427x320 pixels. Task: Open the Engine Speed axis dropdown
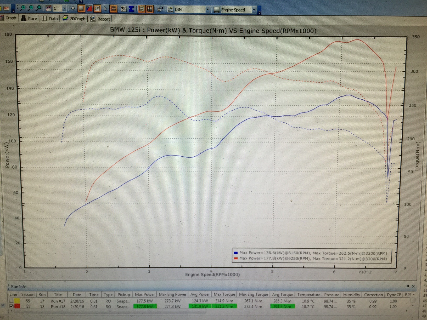254,10
